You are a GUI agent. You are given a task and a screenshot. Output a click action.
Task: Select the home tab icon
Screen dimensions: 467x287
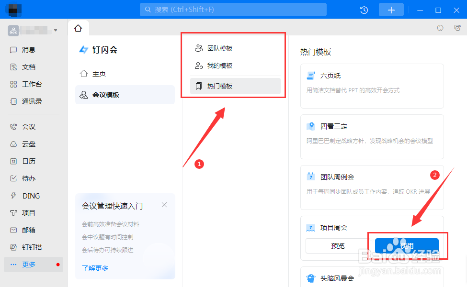coord(78,28)
